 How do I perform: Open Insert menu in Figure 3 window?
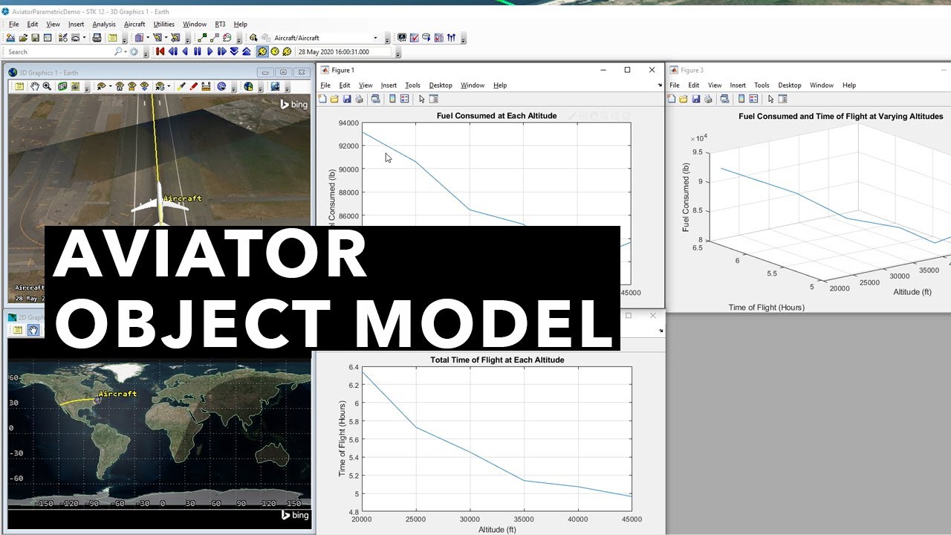pos(738,85)
